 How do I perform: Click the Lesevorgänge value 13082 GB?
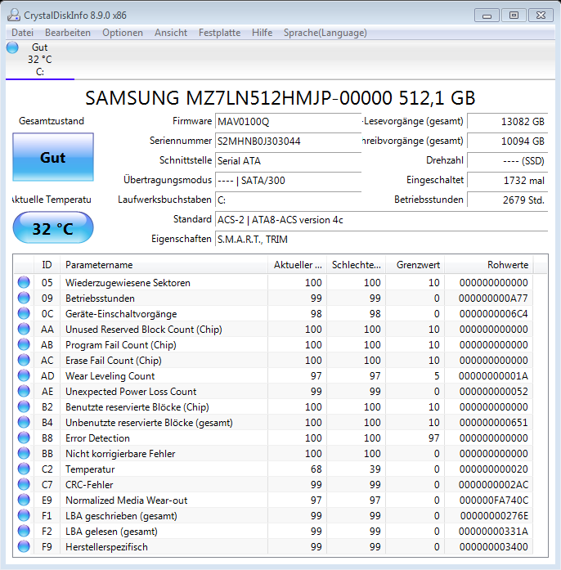tap(508, 121)
